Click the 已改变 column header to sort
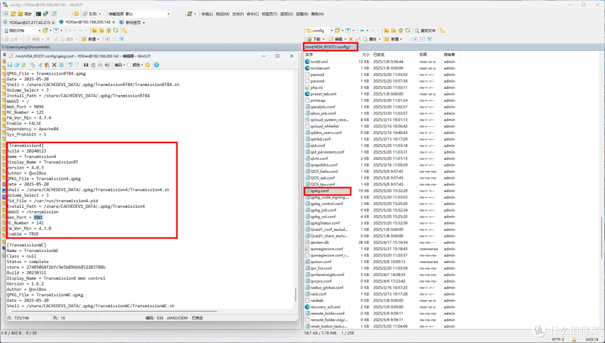 tap(379, 55)
